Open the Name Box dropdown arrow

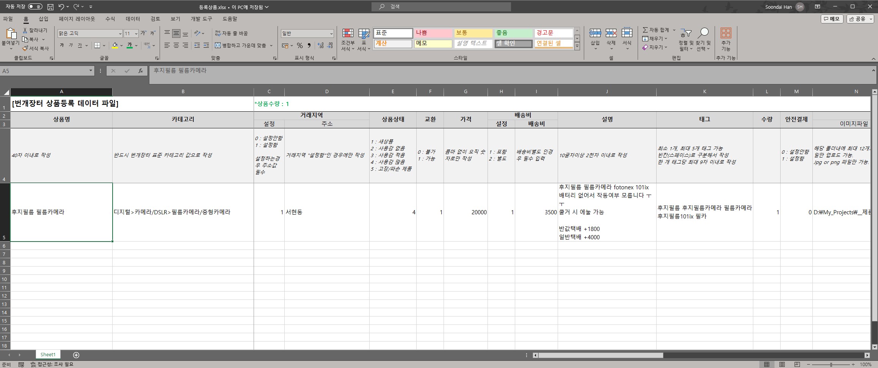pyautogui.click(x=91, y=71)
